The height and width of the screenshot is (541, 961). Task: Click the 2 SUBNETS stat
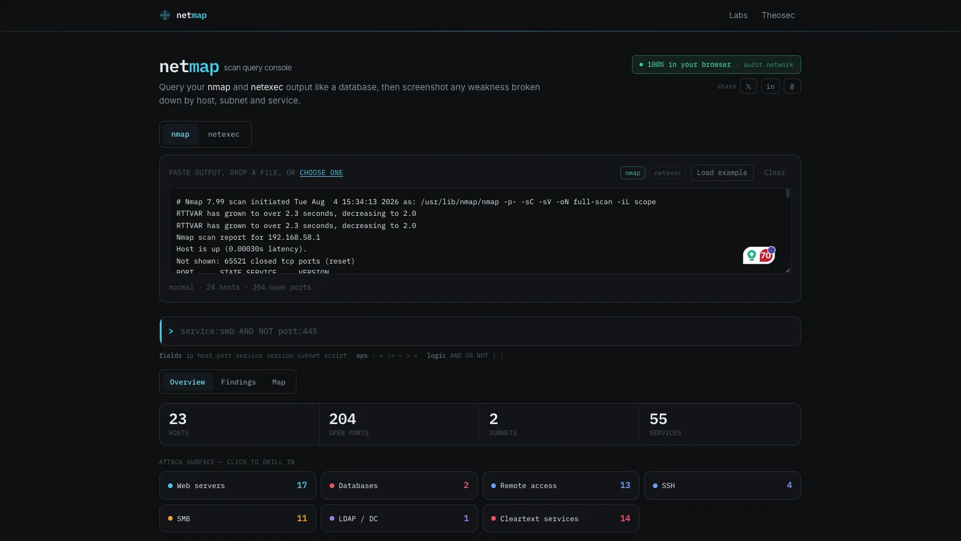pyautogui.click(x=560, y=424)
